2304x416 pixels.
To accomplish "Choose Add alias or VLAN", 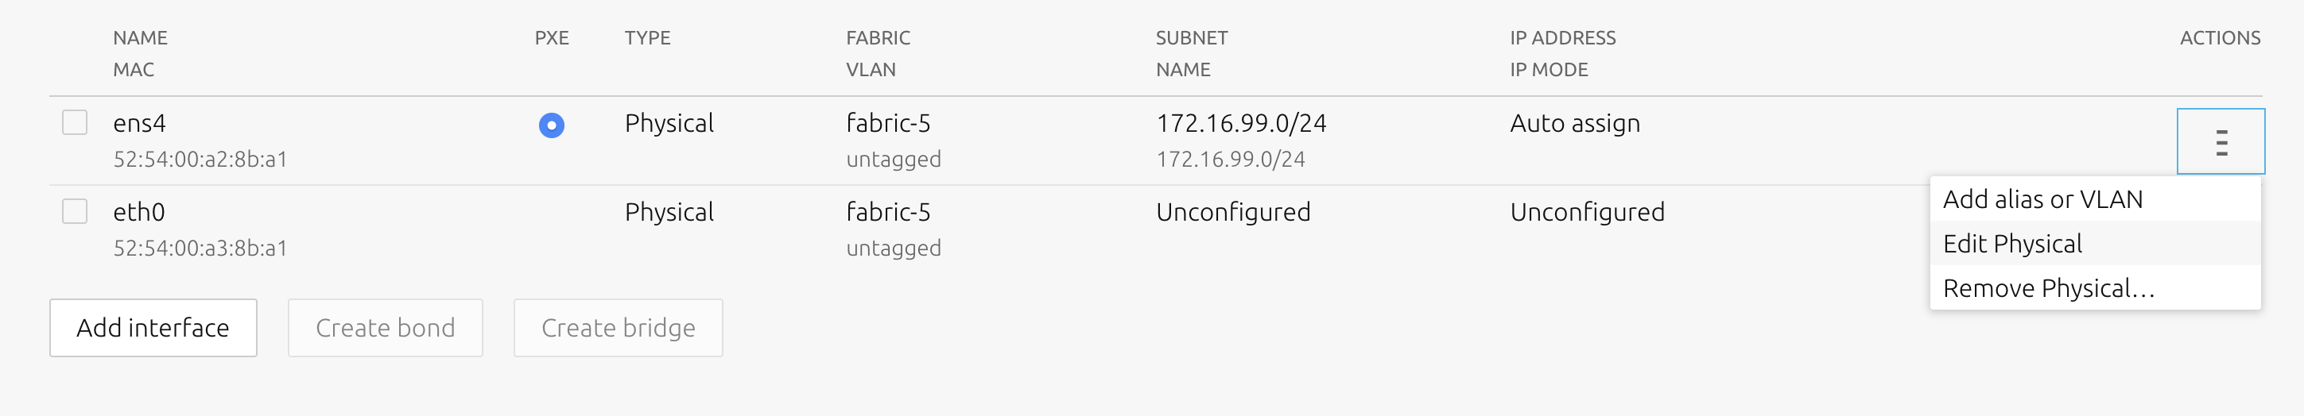I will click(x=2042, y=199).
